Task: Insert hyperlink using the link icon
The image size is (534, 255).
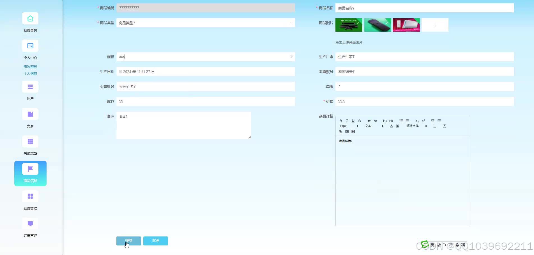Action: (x=341, y=131)
